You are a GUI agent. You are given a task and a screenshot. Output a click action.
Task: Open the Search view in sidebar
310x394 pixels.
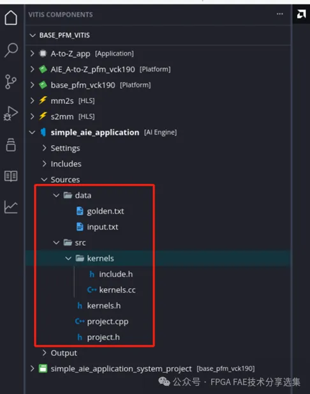[x=11, y=50]
